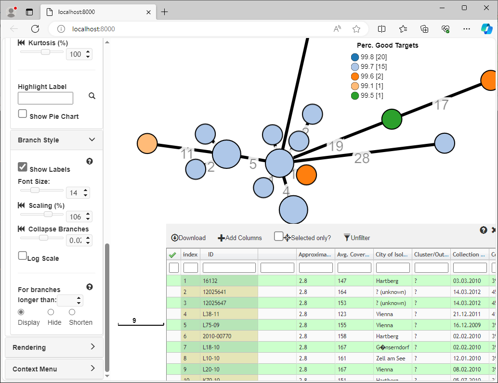Collapse the Branch Style section
The height and width of the screenshot is (383, 498).
click(x=92, y=140)
